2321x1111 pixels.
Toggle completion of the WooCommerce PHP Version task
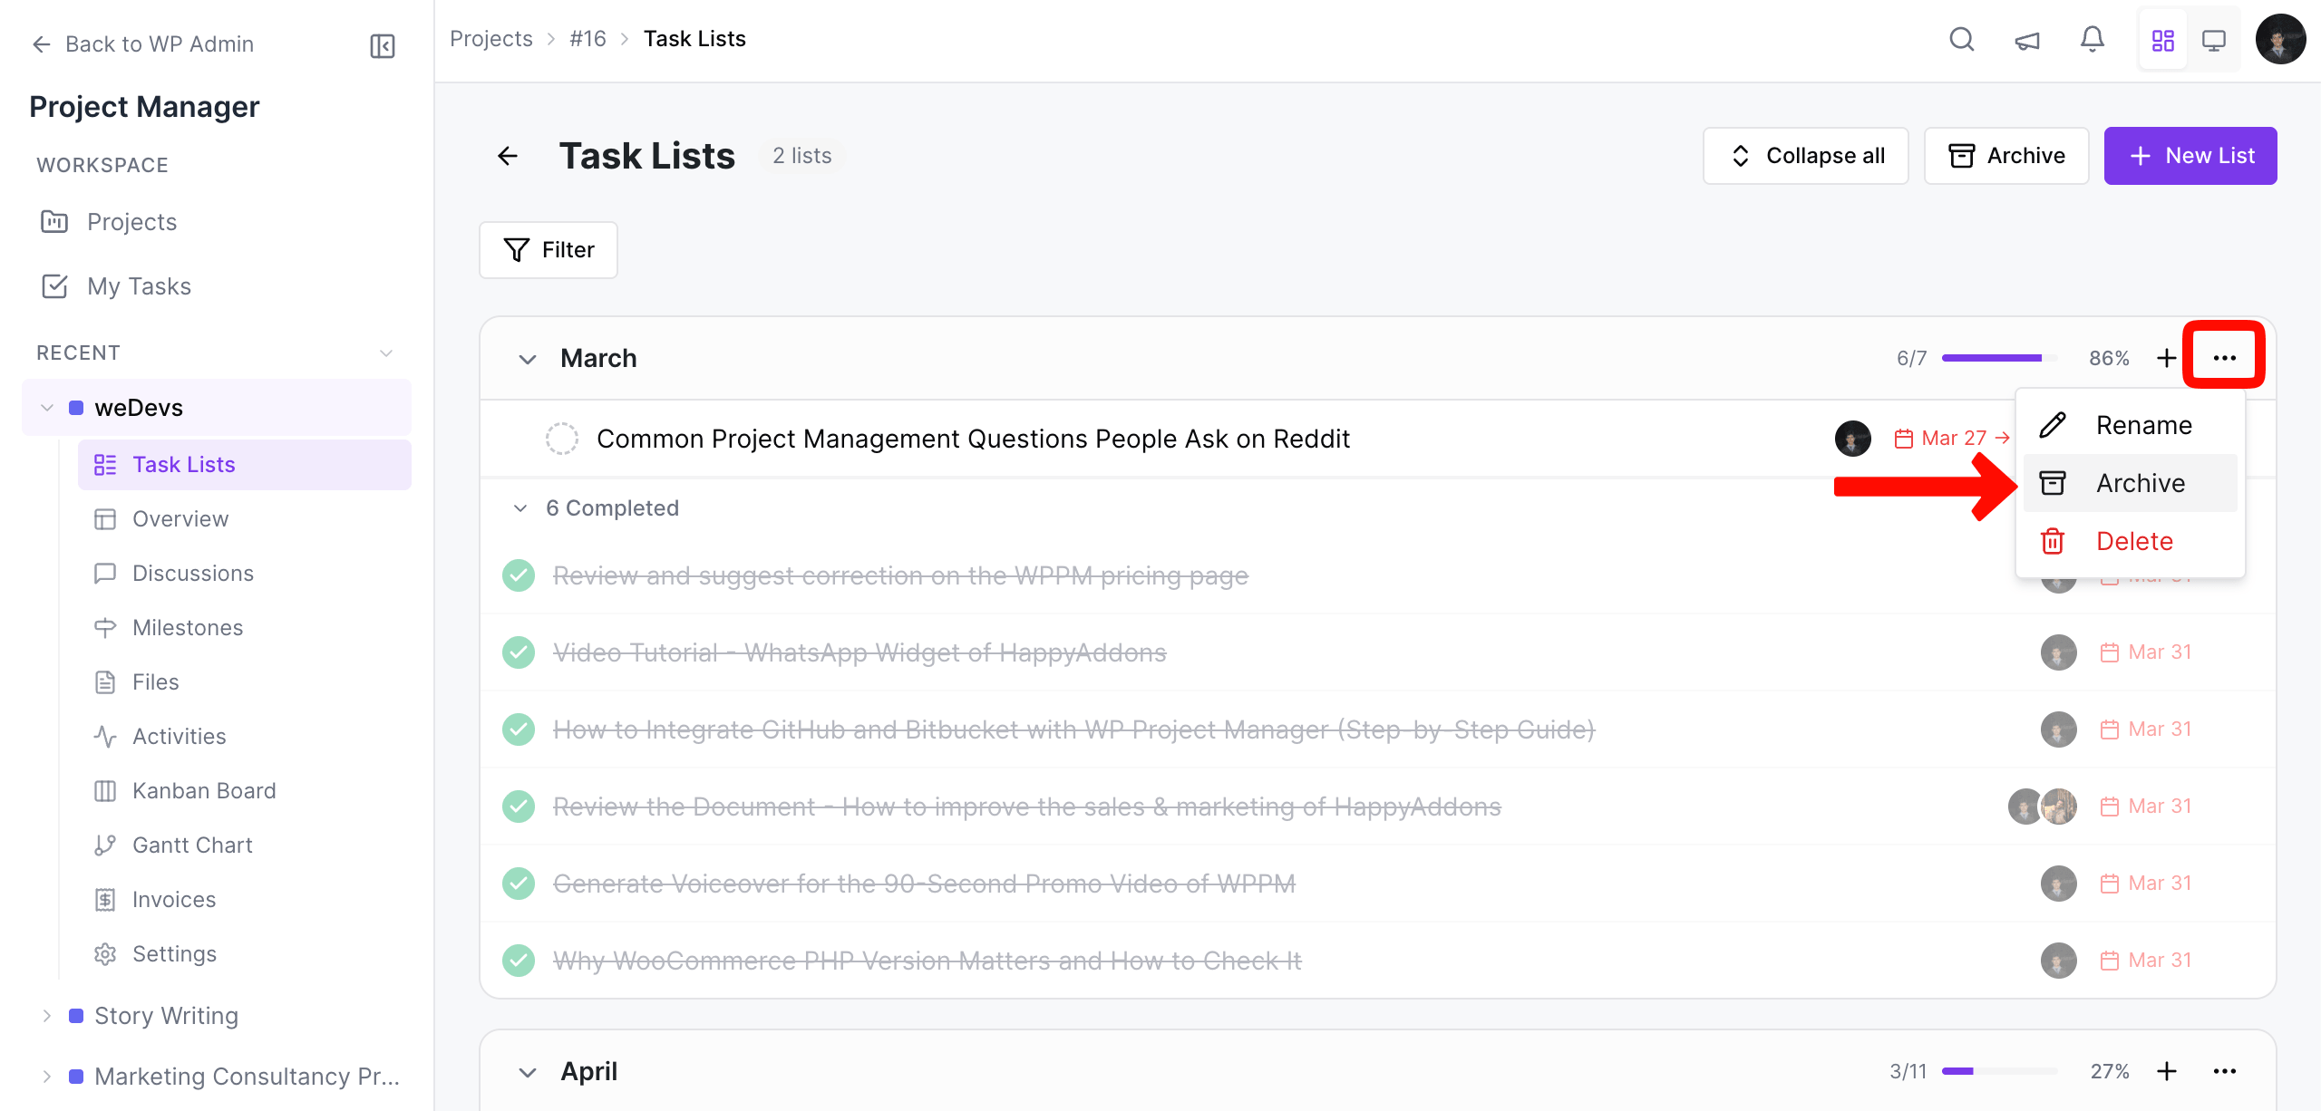coord(518,960)
